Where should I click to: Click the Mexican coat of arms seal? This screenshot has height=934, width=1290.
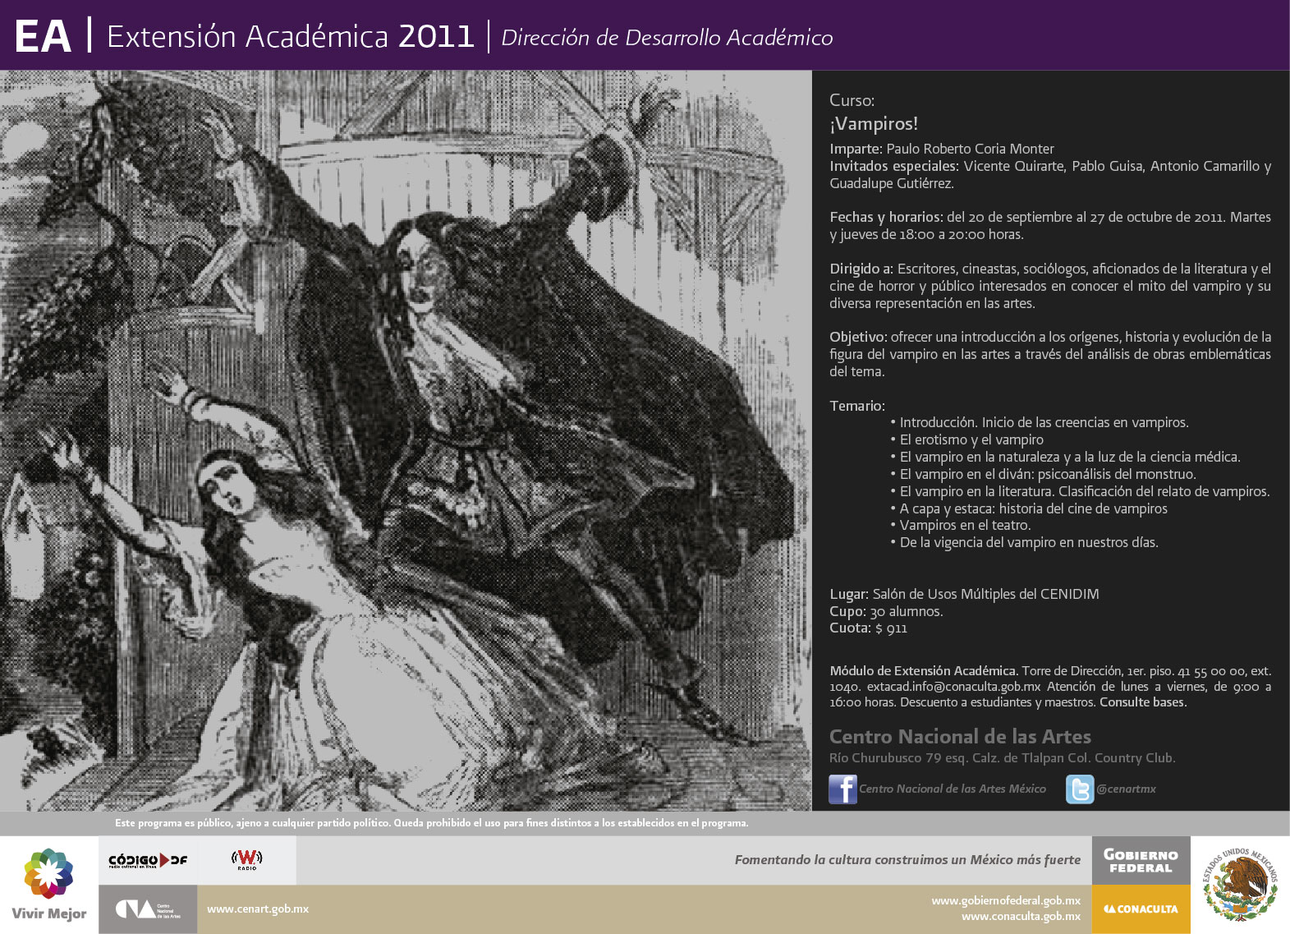pos(1241,885)
